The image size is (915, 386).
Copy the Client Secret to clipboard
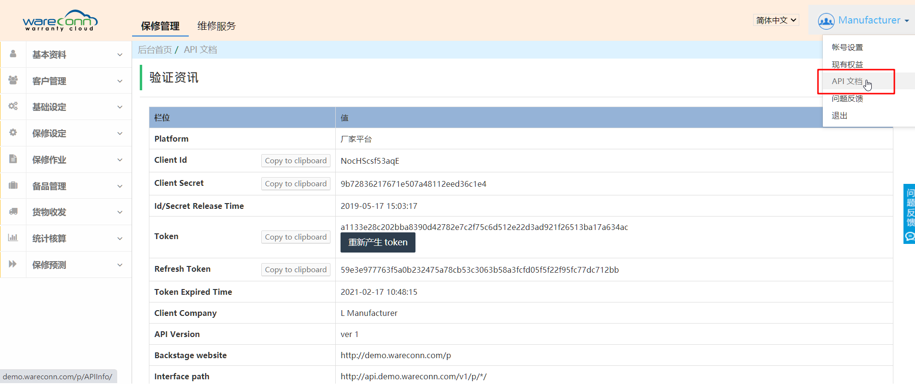click(295, 184)
